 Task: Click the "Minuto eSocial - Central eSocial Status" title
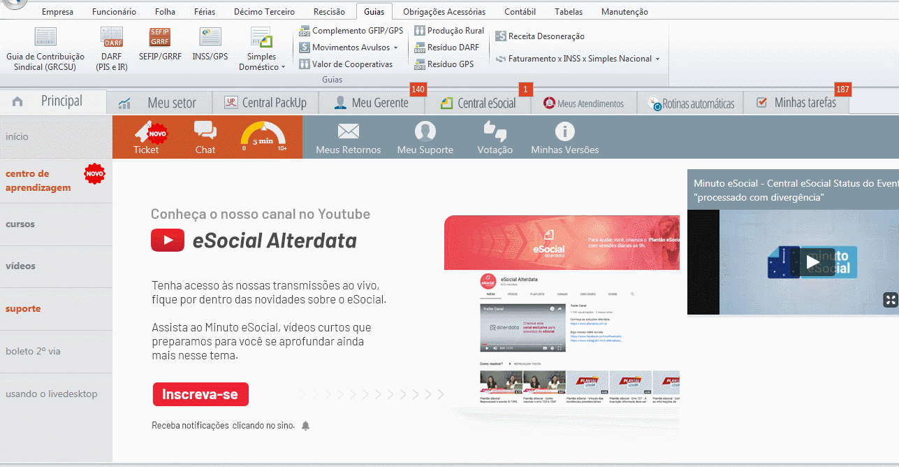click(x=796, y=190)
